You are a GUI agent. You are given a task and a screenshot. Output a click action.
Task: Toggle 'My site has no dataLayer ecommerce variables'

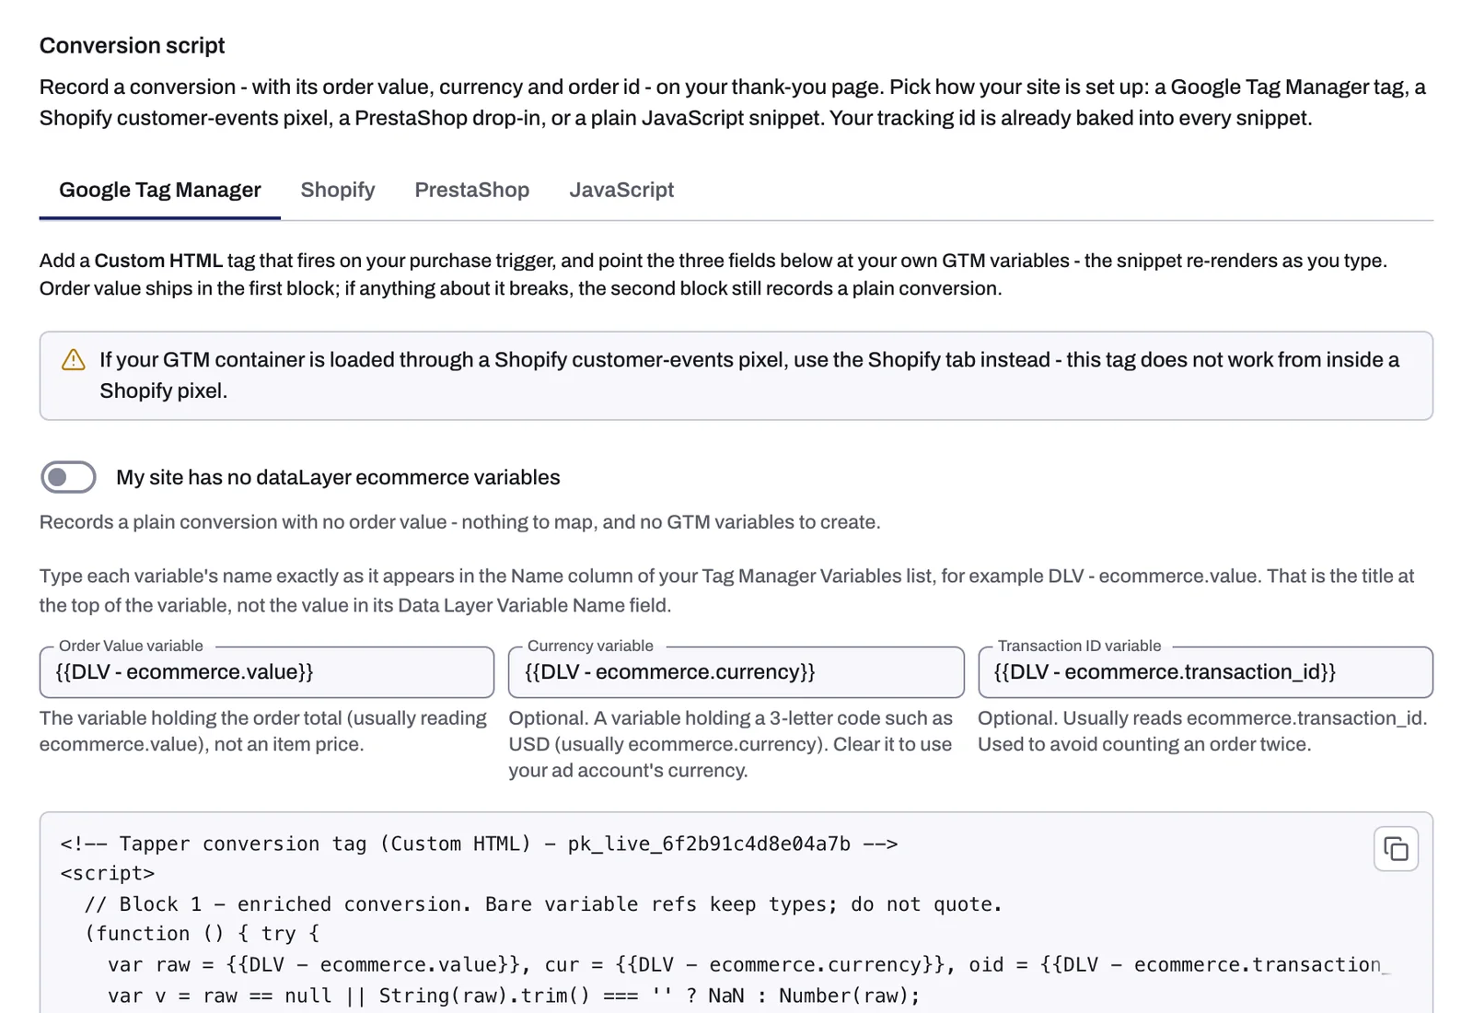click(x=68, y=477)
